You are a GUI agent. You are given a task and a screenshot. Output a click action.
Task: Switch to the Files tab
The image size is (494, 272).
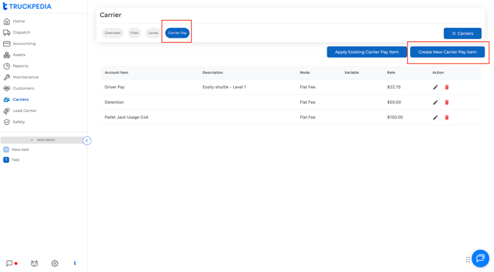coord(134,32)
